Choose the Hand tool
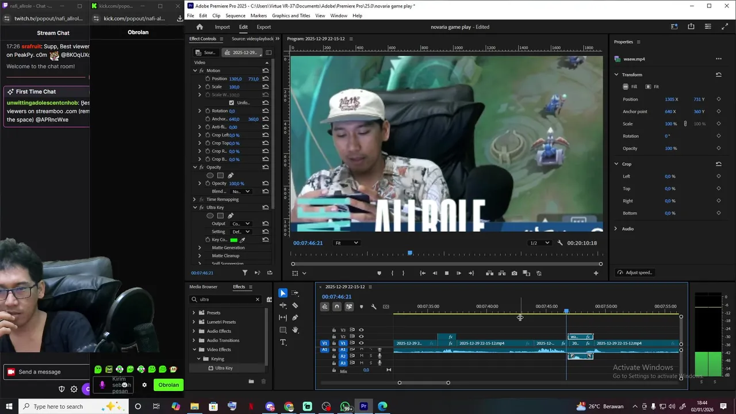 [x=295, y=330]
